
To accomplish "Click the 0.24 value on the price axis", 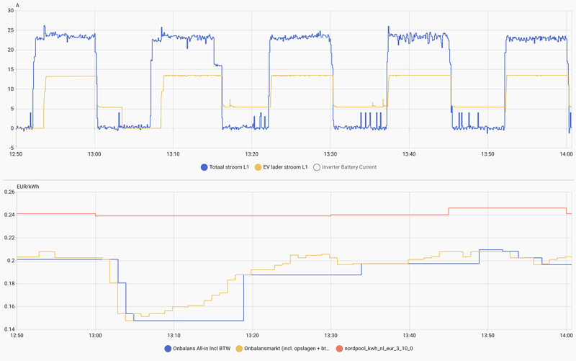I will click(x=9, y=215).
